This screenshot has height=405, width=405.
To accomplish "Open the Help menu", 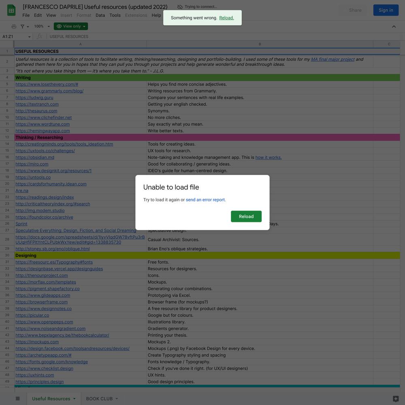I will pyautogui.click(x=156, y=15).
